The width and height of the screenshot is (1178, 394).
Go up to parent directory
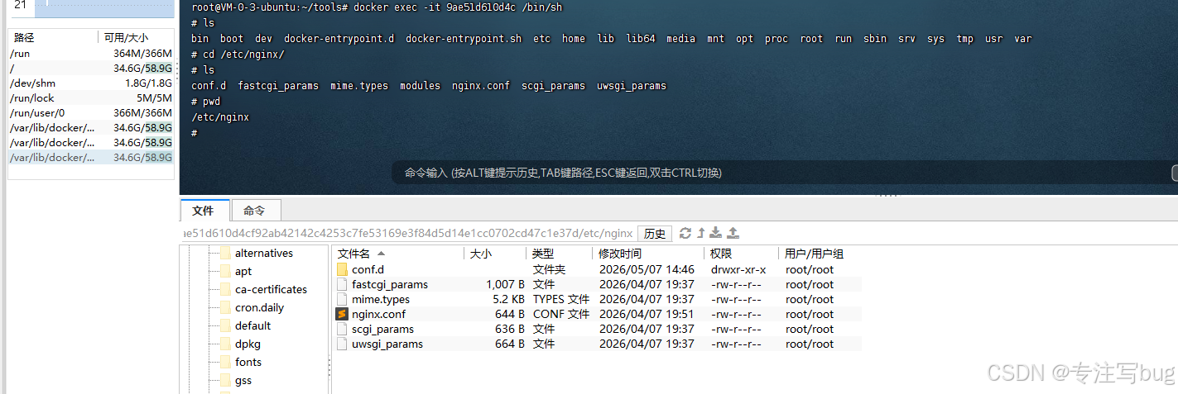point(701,234)
